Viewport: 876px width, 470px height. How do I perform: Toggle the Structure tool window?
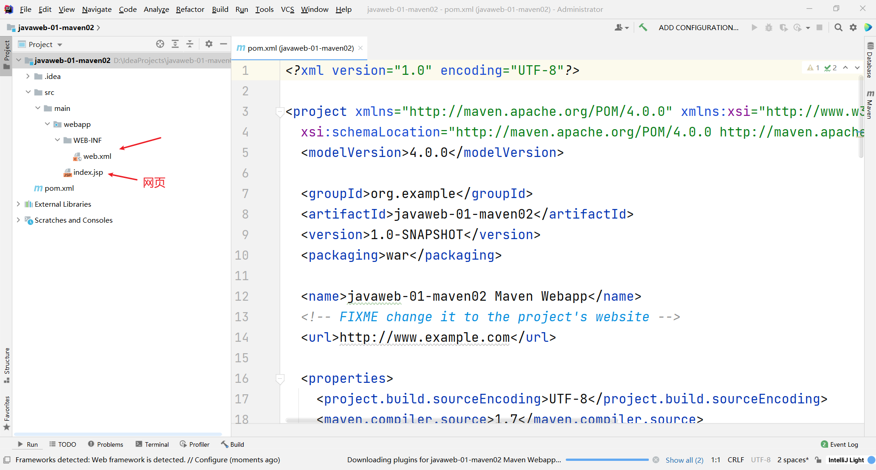click(6, 365)
